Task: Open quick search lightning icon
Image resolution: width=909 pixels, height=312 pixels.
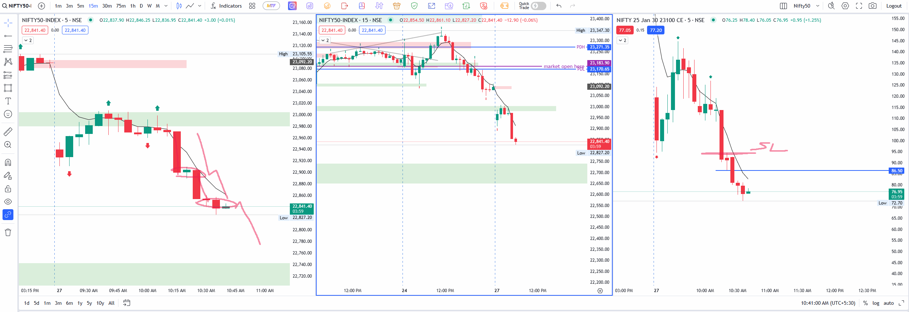Action: click(x=831, y=6)
